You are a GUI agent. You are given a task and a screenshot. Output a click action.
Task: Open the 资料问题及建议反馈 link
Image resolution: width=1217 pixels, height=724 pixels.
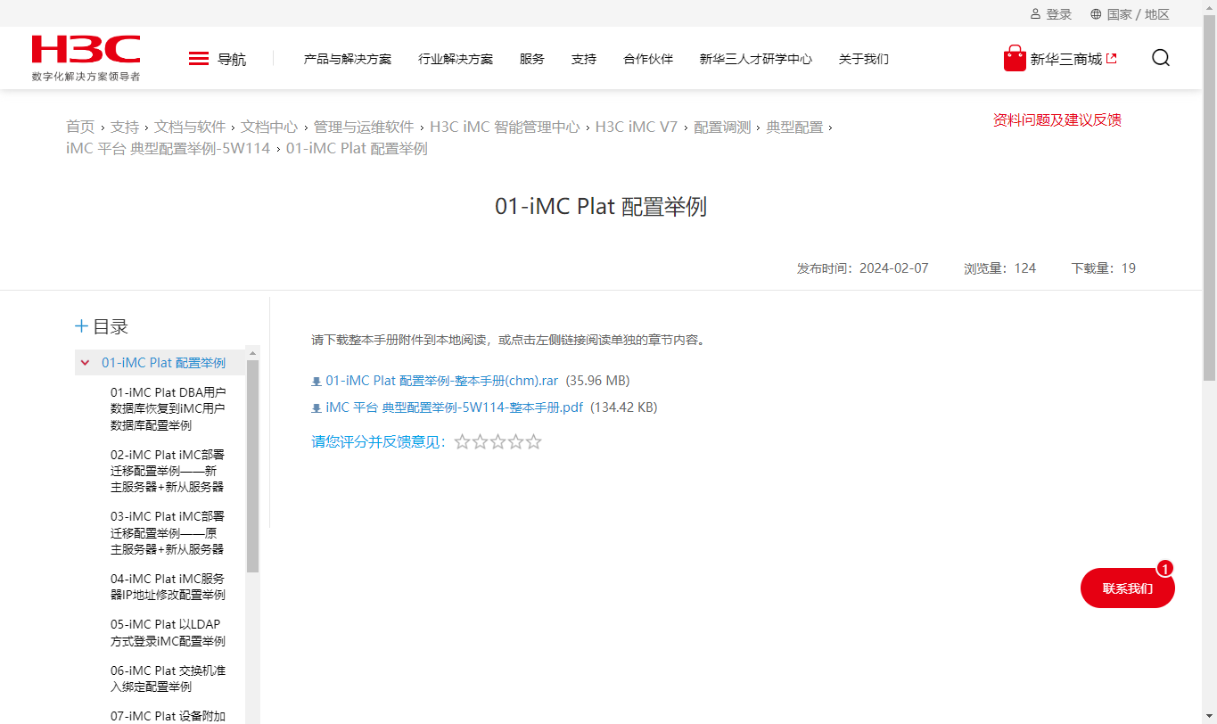coord(1057,119)
